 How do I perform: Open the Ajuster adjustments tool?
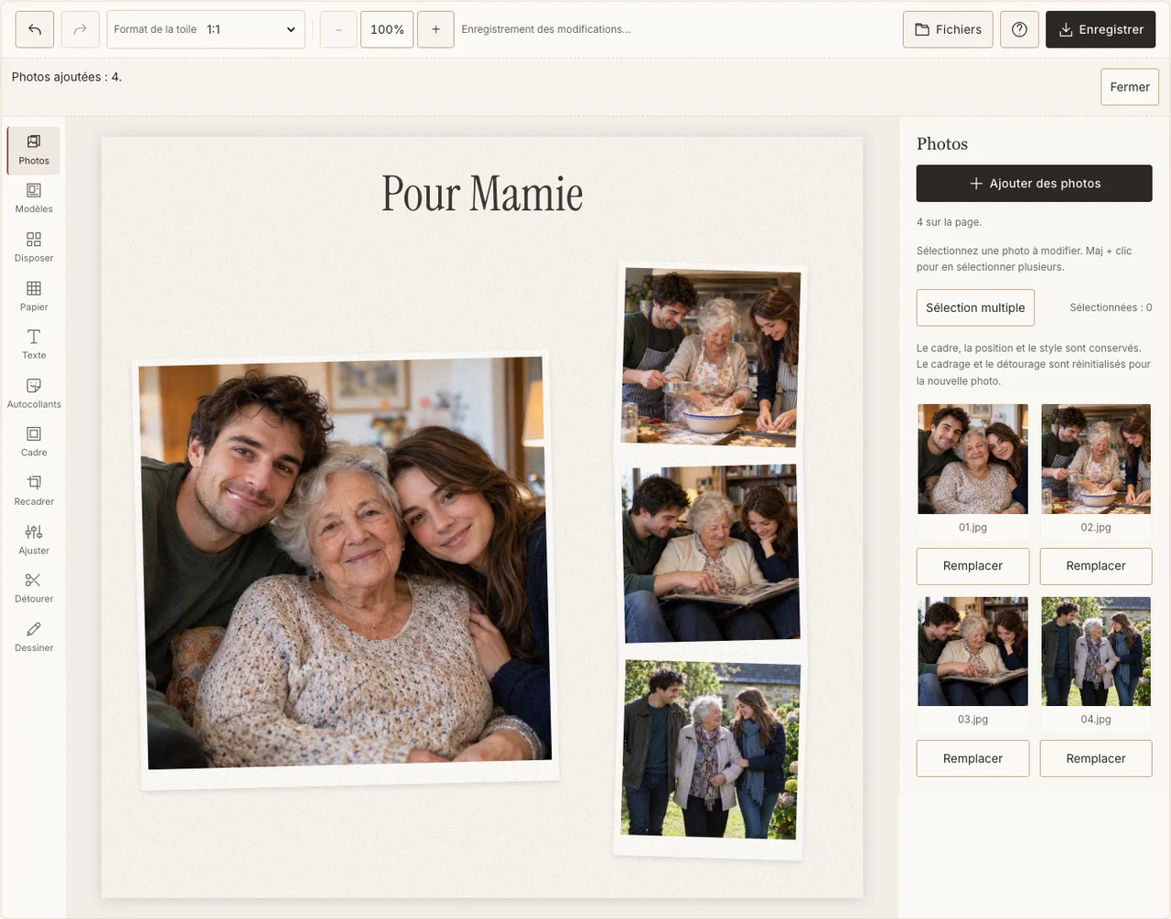point(34,540)
